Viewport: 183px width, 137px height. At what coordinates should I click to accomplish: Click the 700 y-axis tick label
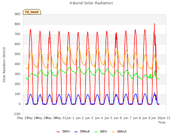point(17,34)
